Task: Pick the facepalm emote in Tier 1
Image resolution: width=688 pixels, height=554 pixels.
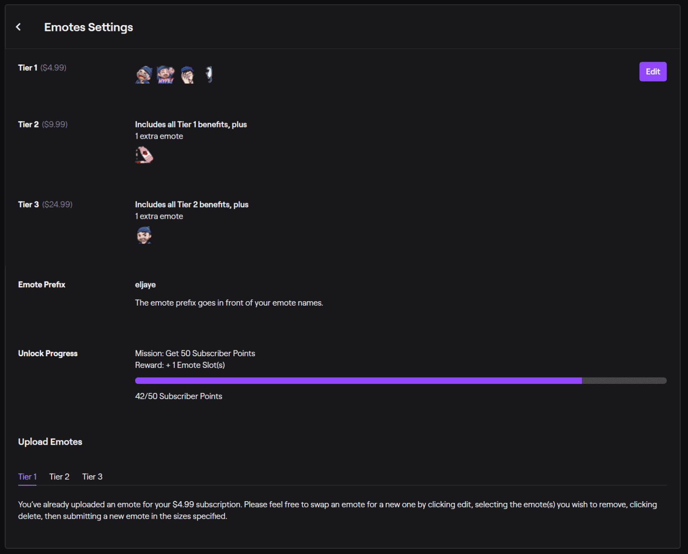Action: coord(187,75)
